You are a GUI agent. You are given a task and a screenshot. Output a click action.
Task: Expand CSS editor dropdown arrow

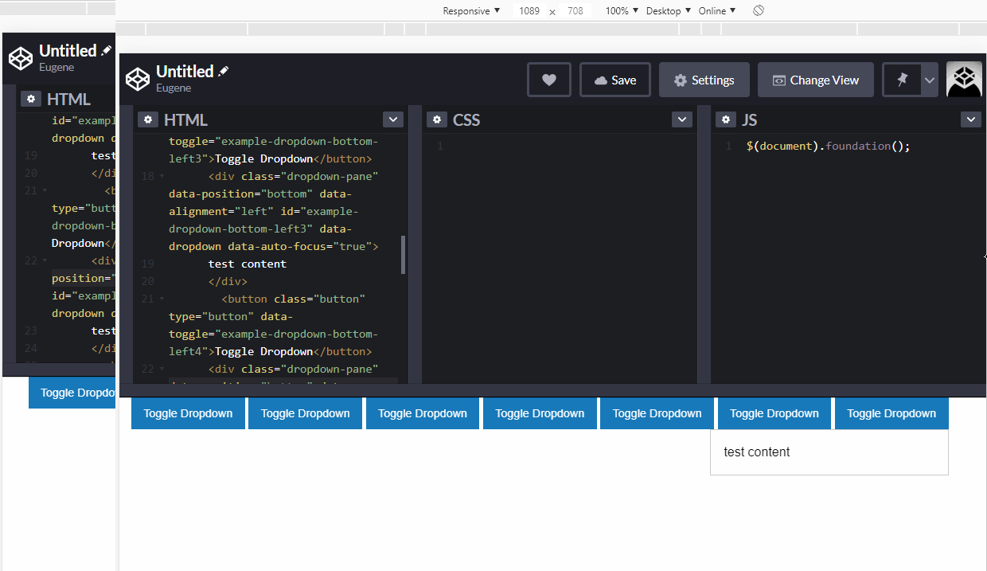coord(682,119)
